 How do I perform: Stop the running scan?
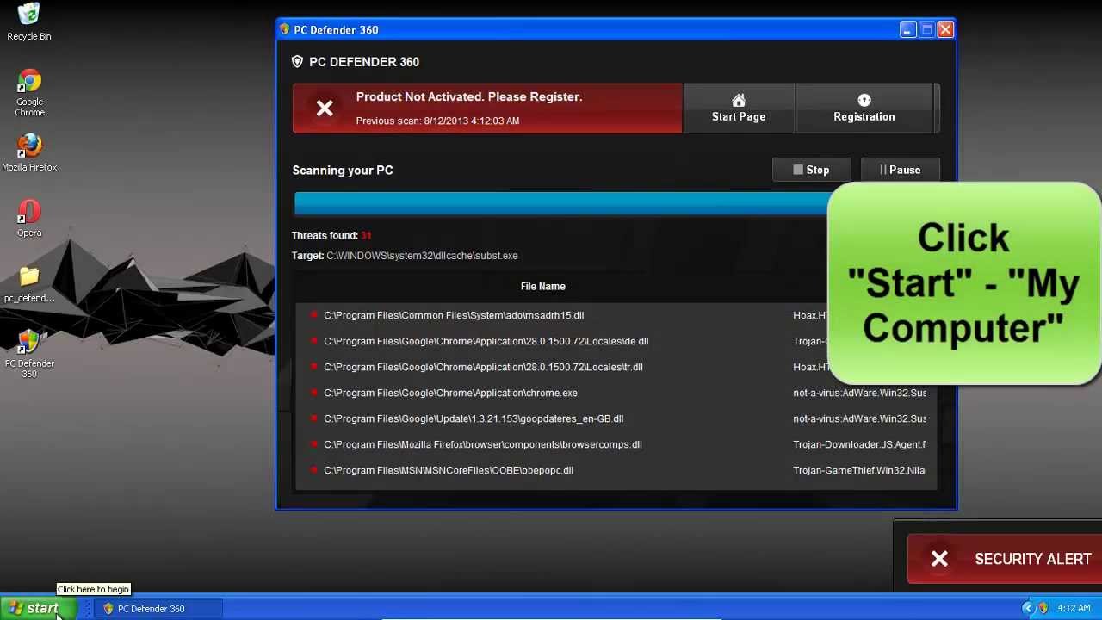click(811, 170)
